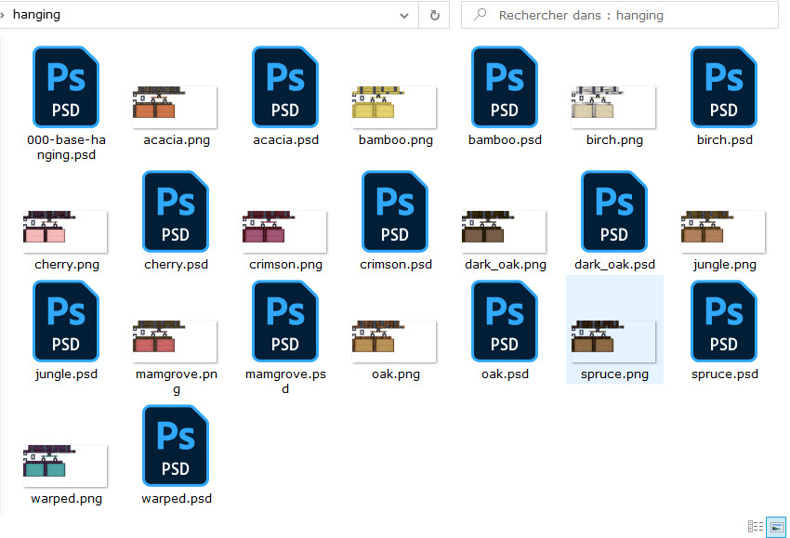
Task: Select the spruce.png thumbnail
Action: point(614,340)
